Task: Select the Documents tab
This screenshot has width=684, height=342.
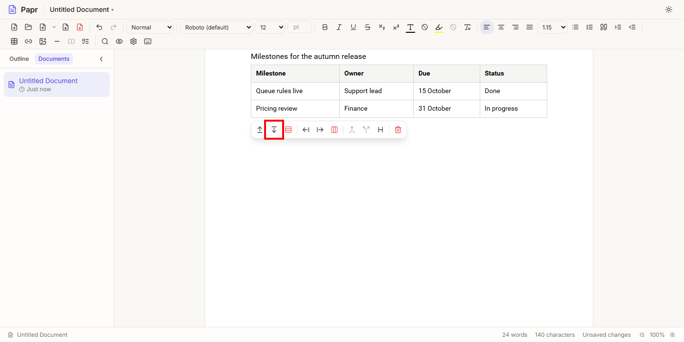Action: (54, 59)
